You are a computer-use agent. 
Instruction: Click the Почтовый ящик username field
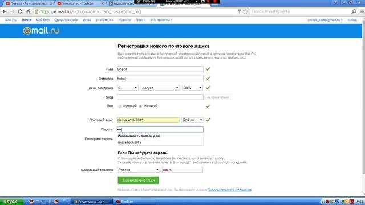148,120
